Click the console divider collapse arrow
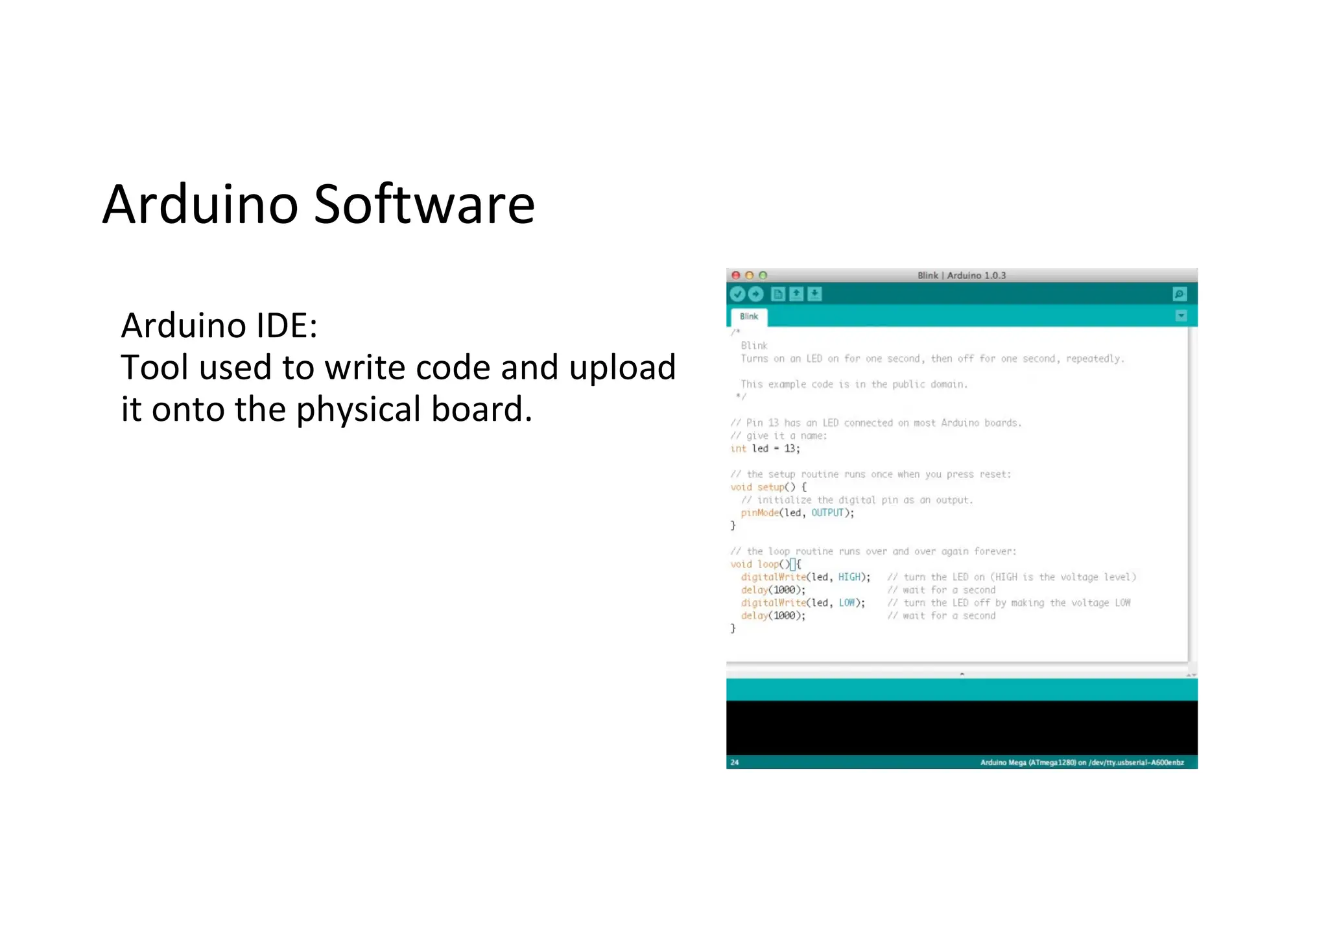 click(x=962, y=674)
